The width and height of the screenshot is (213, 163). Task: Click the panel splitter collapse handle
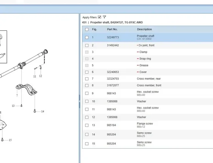click(79, 101)
